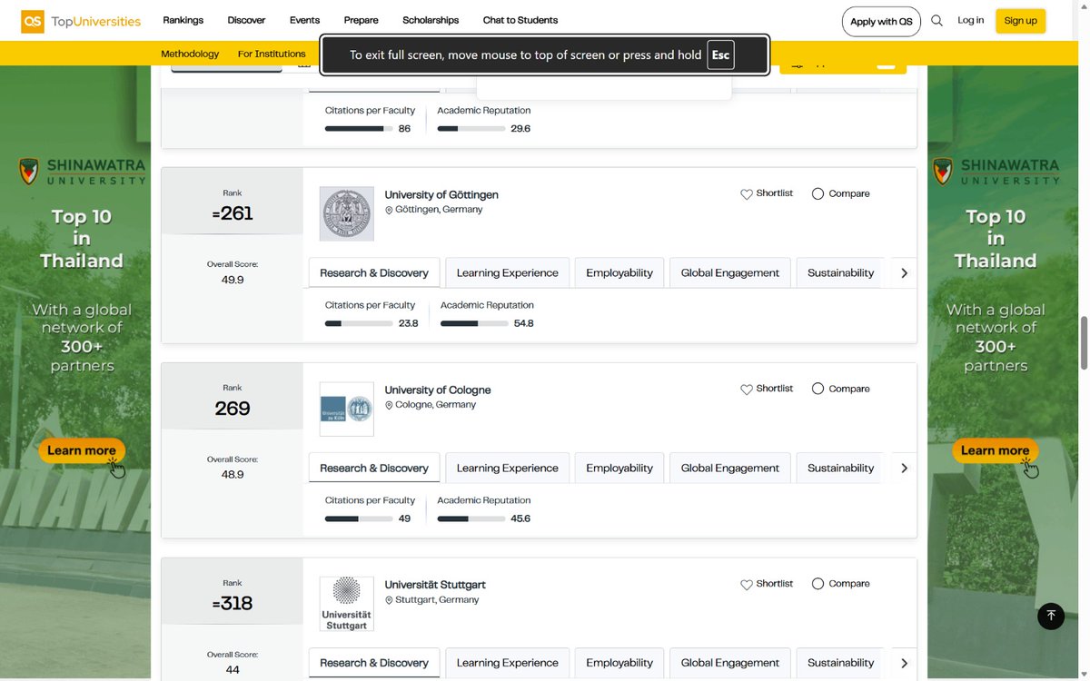Click Göttingen Citations per Faculty bar
This screenshot has width=1090, height=681.
[x=359, y=323]
